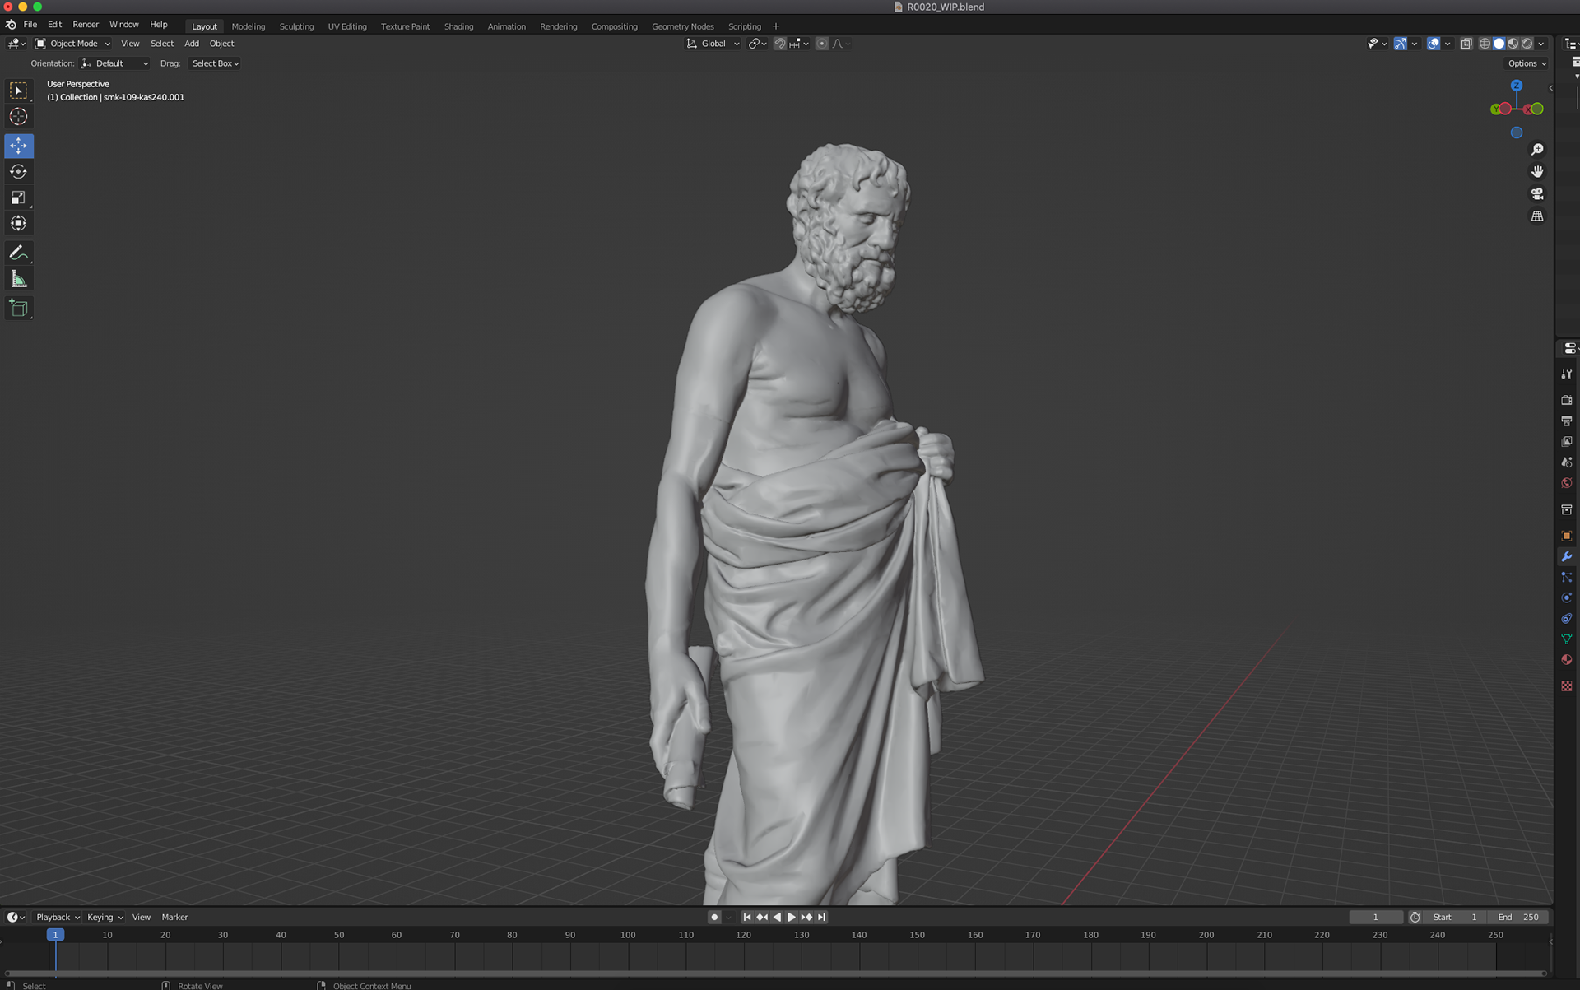
Task: Click the current frame number field
Action: 1376,917
